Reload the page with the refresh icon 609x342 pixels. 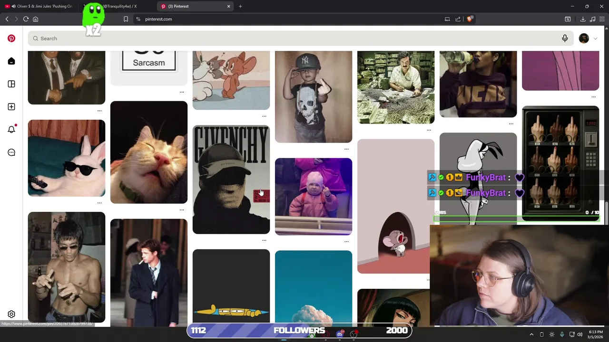[26, 19]
